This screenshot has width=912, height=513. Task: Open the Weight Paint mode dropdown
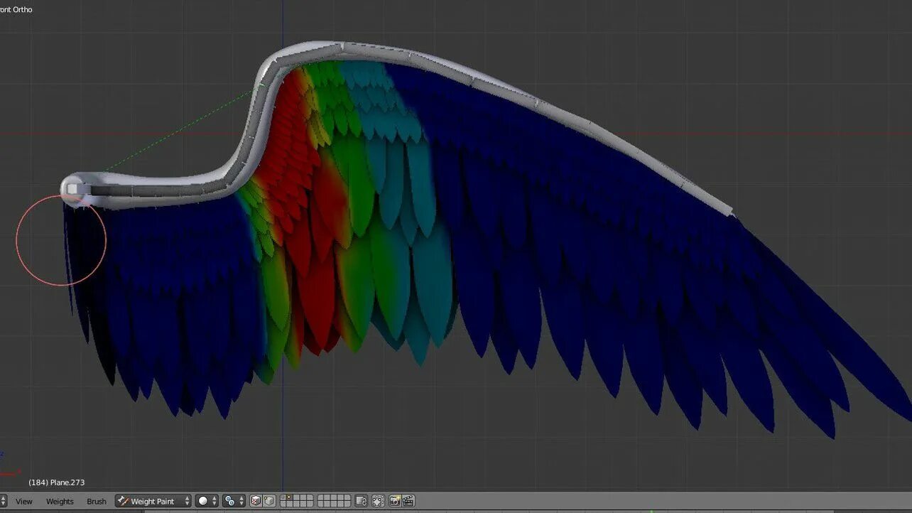153,501
